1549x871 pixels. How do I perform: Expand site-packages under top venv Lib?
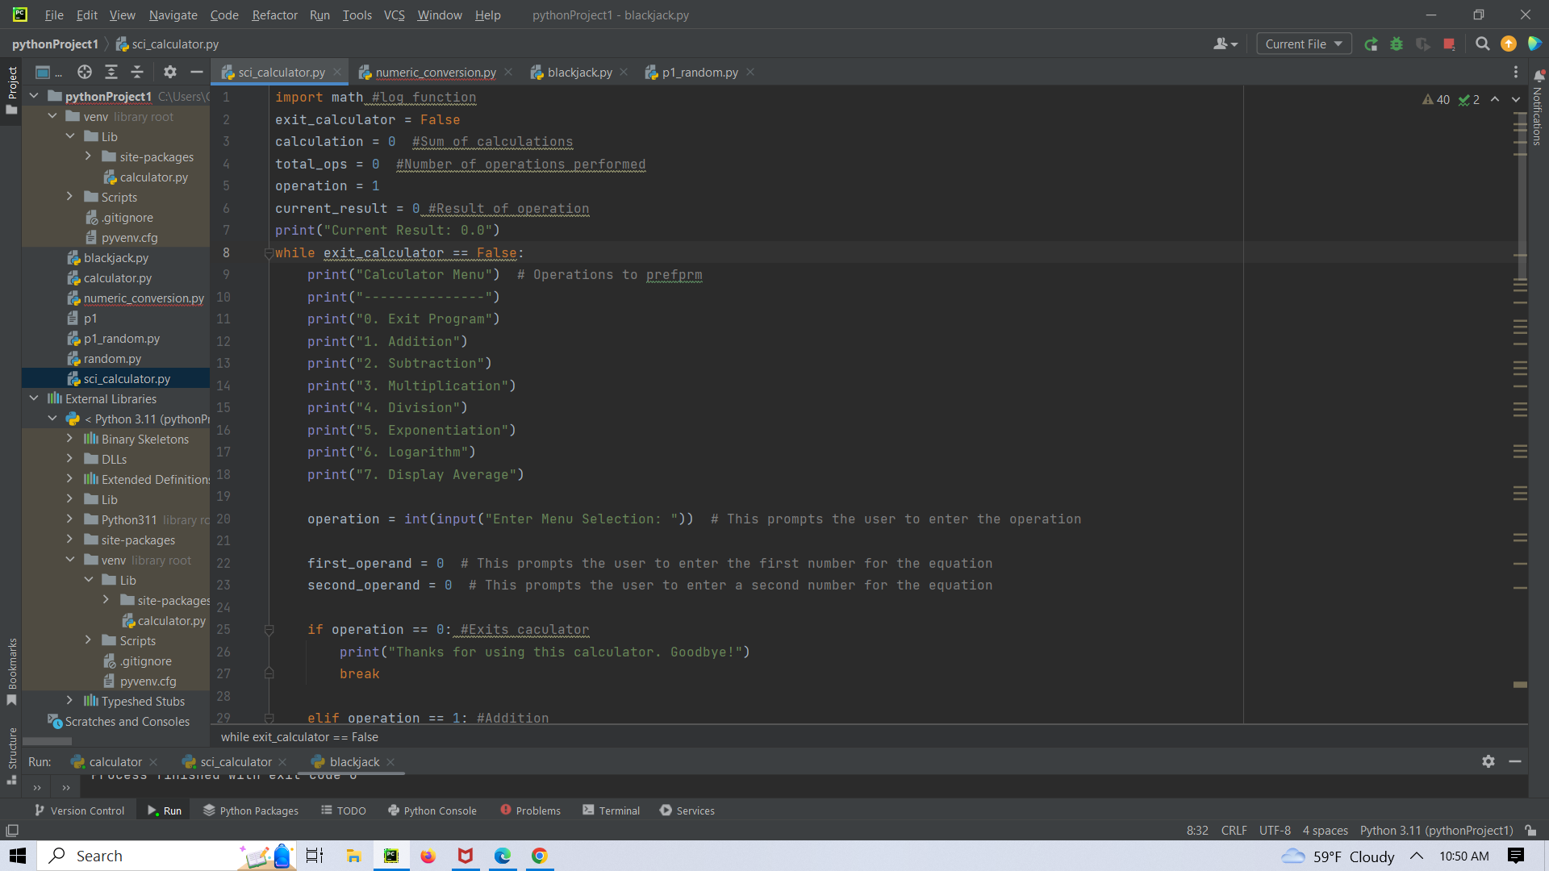(x=88, y=156)
